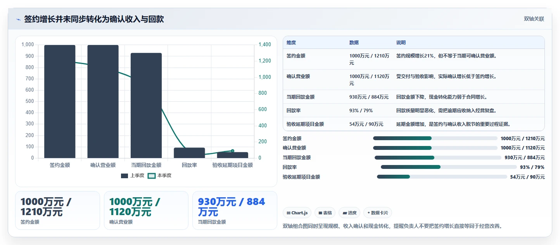
Task: Click the 确认营业额 bar in chart
Action: coord(103,101)
